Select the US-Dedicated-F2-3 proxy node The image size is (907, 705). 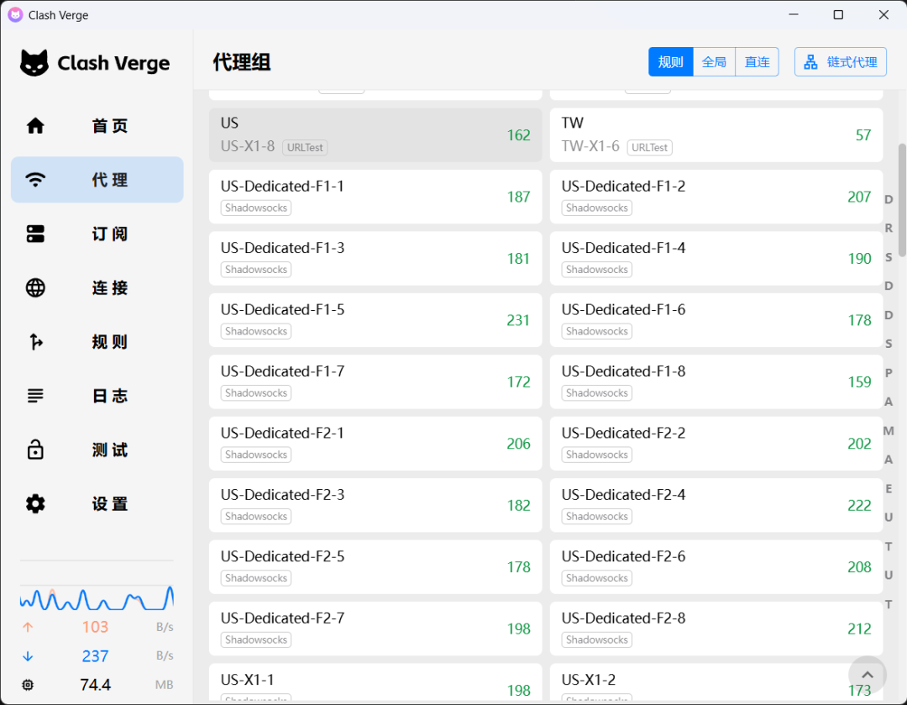[375, 505]
